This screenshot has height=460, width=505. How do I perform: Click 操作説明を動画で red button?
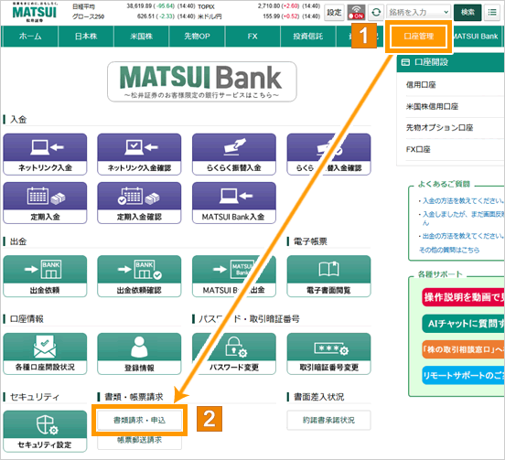(x=463, y=297)
